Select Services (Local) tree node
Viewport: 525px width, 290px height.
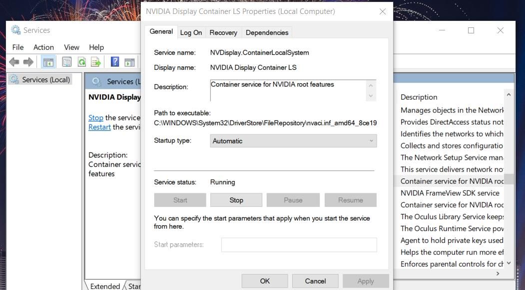(46, 80)
